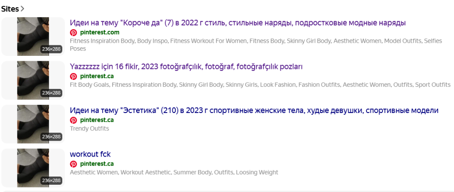Open thumbnail of the Yazzzzzz result
This screenshot has height=192, width=454.
[x=33, y=80]
